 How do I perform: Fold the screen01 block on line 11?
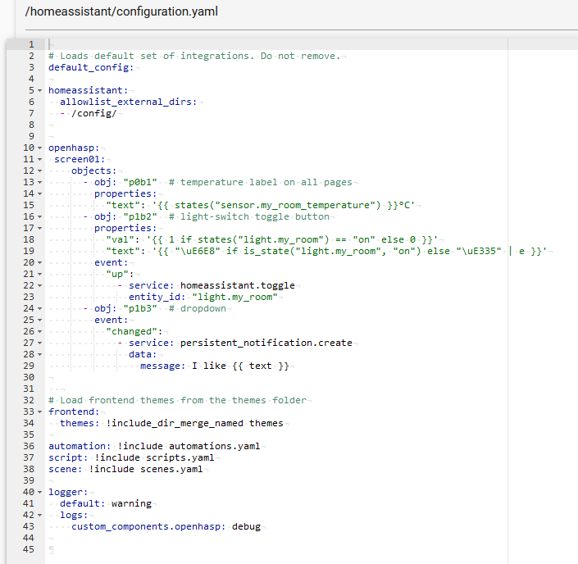(39, 159)
